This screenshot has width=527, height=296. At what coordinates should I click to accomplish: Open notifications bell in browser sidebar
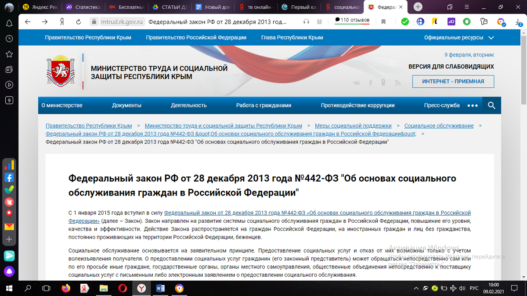coord(9,24)
